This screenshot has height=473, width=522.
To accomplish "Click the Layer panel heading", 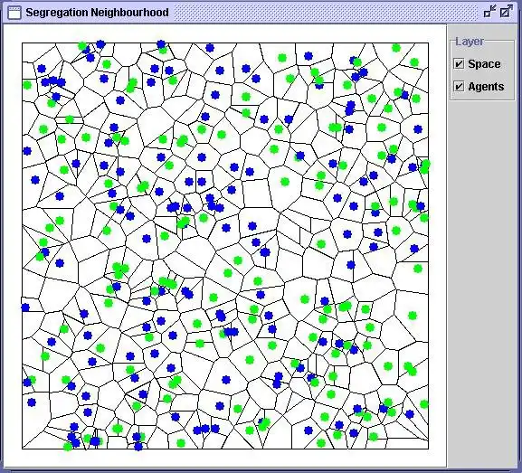I will point(470,42).
